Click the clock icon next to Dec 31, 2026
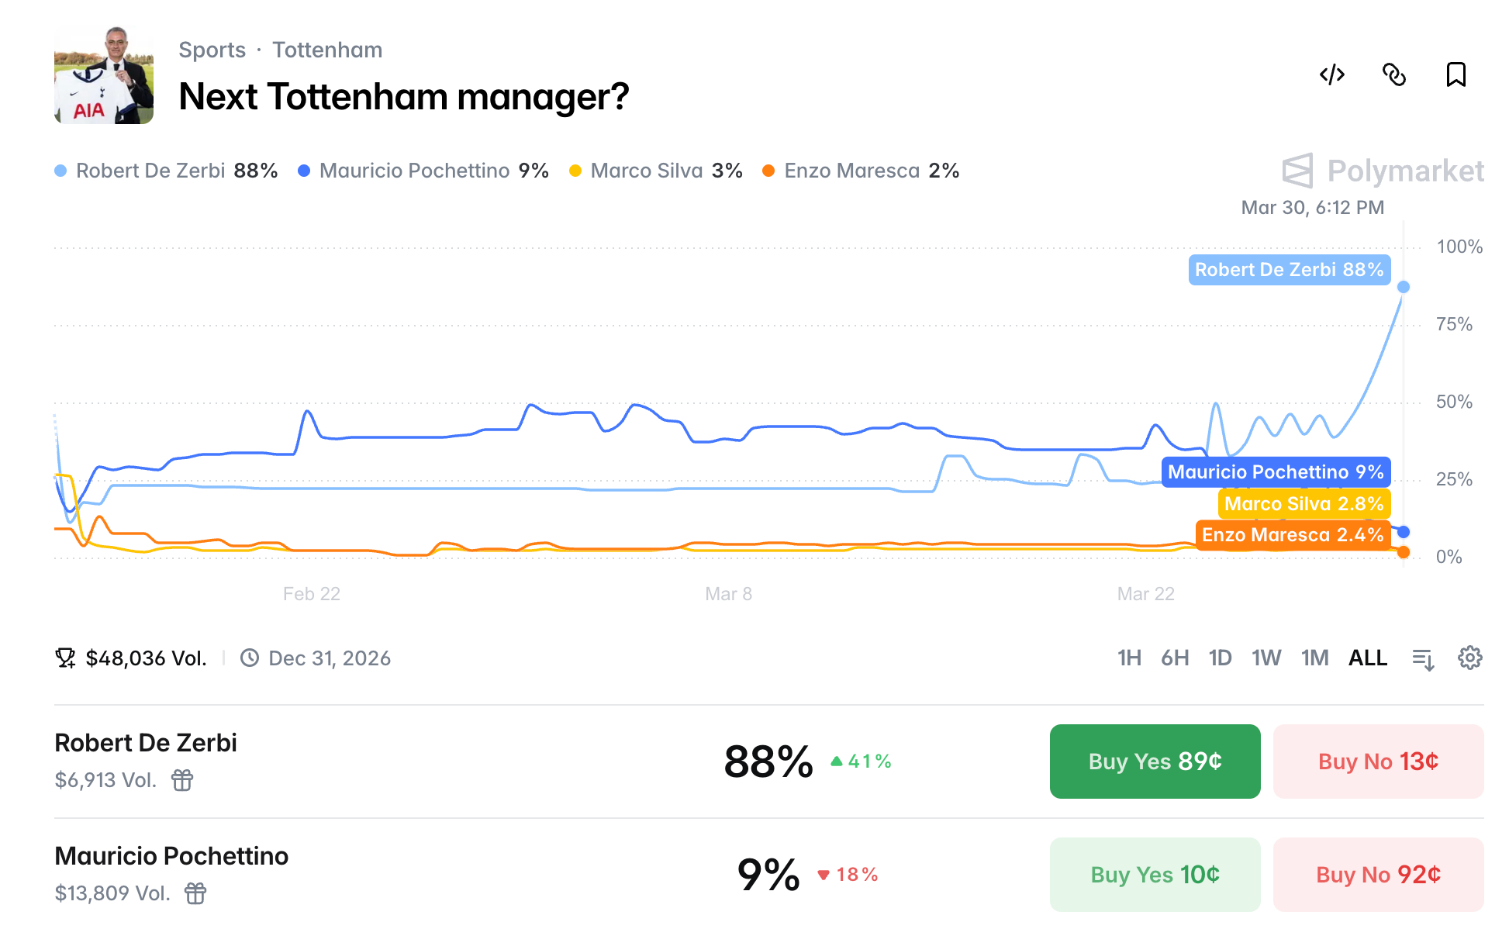The height and width of the screenshot is (929, 1509). 250,658
